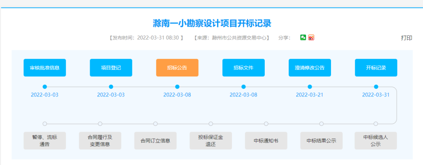Open the 项目登记 step

click(x=111, y=67)
